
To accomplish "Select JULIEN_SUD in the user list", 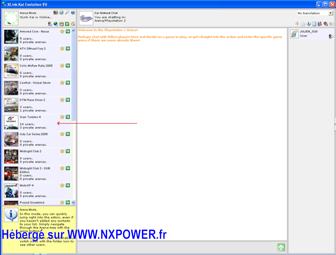I will pyautogui.click(x=312, y=34).
